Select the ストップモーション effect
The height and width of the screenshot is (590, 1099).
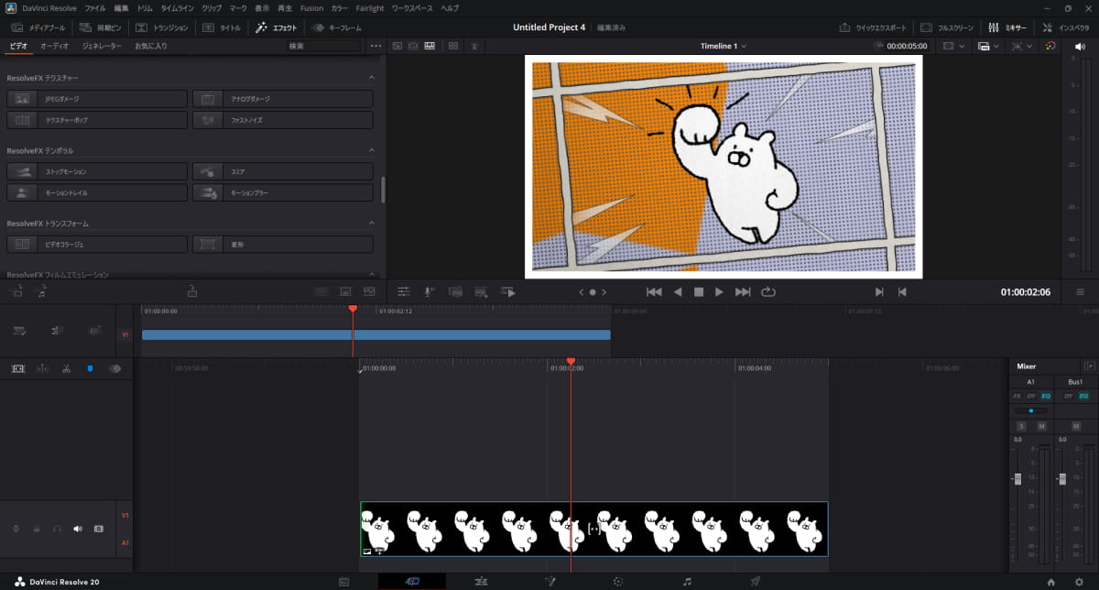(x=97, y=171)
